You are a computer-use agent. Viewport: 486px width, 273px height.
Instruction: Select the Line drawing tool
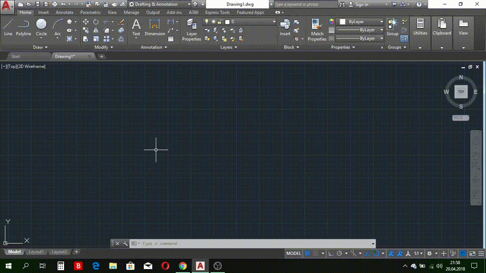tap(8, 27)
